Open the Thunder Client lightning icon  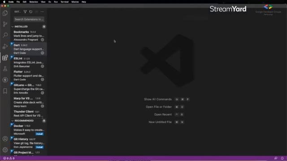click(5, 80)
